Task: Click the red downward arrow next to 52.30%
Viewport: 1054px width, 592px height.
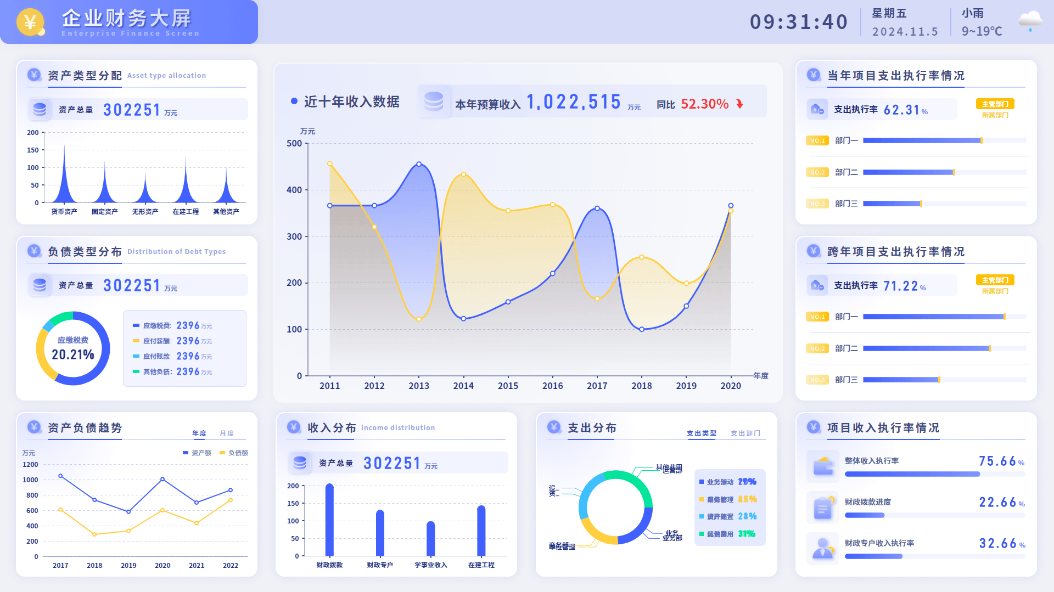Action: coord(740,104)
